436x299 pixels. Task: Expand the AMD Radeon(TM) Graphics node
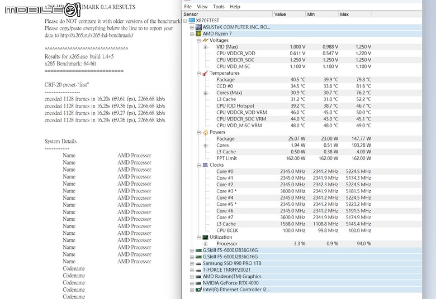point(192,277)
